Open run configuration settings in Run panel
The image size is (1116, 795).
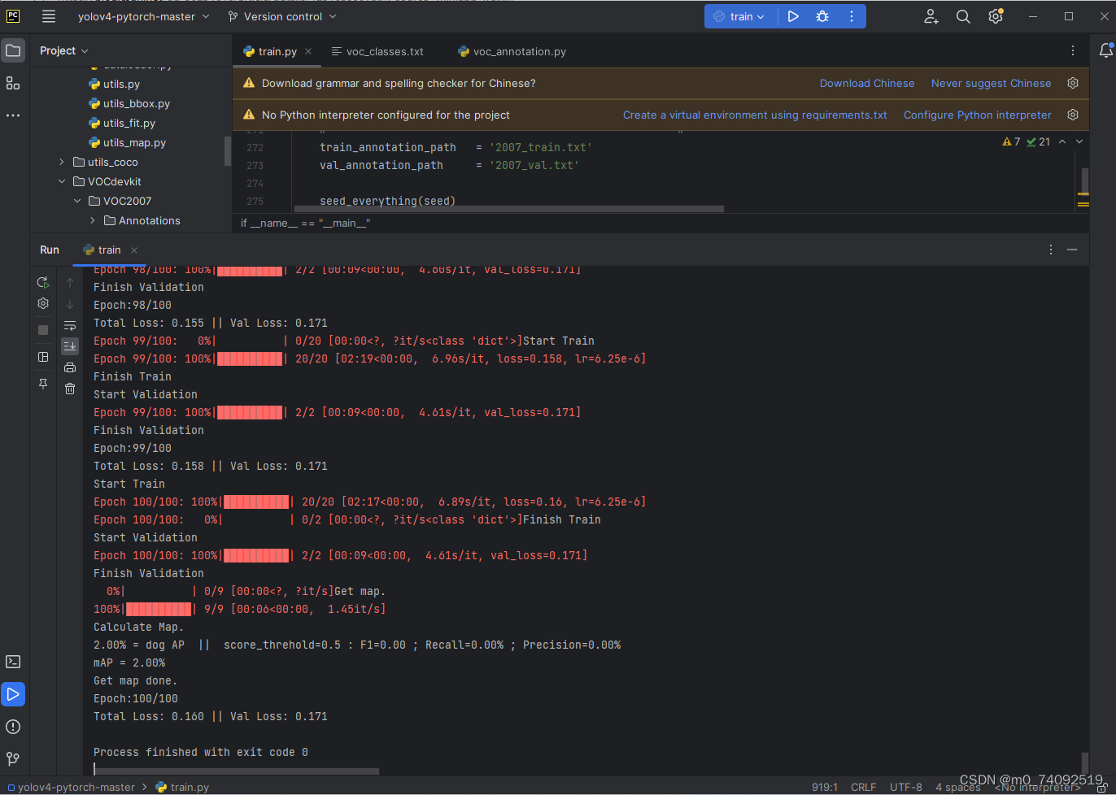43,303
